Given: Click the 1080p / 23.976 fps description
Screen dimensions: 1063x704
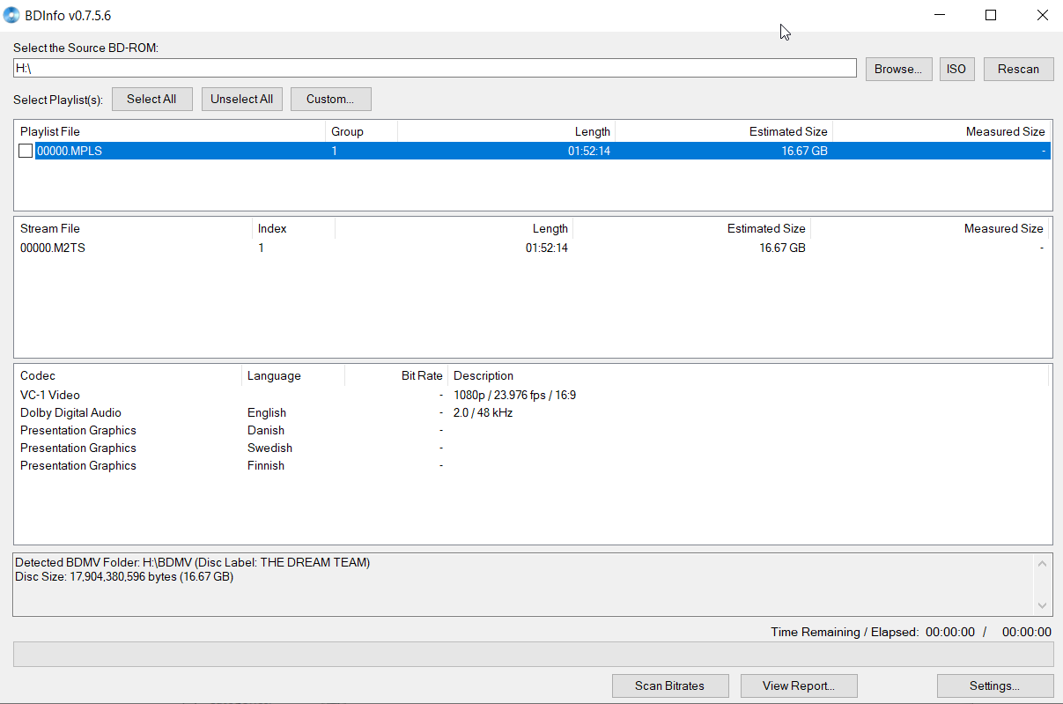Looking at the screenshot, I should [x=514, y=395].
